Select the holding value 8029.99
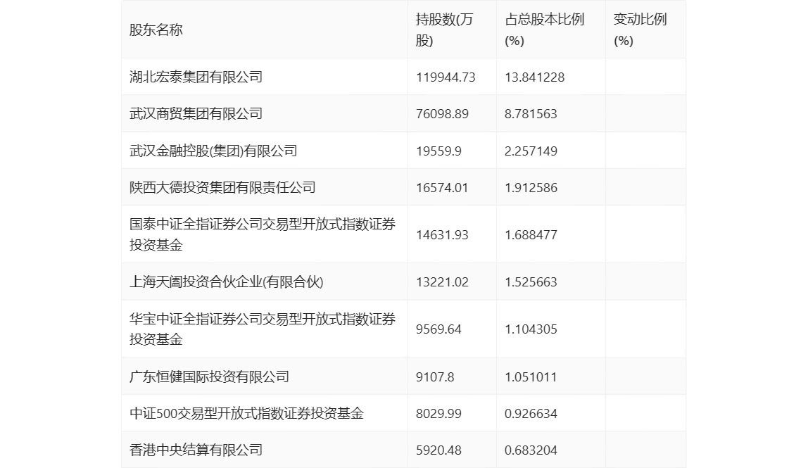Screen dimensions: 808x468 pyautogui.click(x=438, y=413)
